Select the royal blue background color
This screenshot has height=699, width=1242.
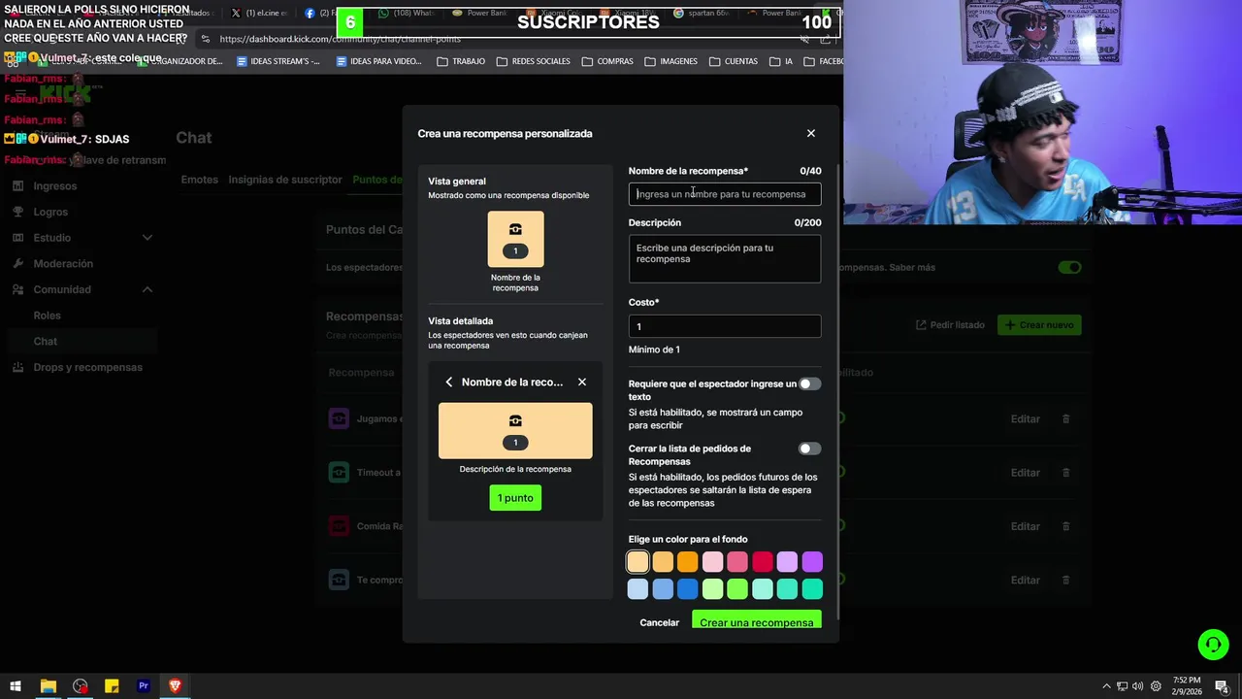687,588
